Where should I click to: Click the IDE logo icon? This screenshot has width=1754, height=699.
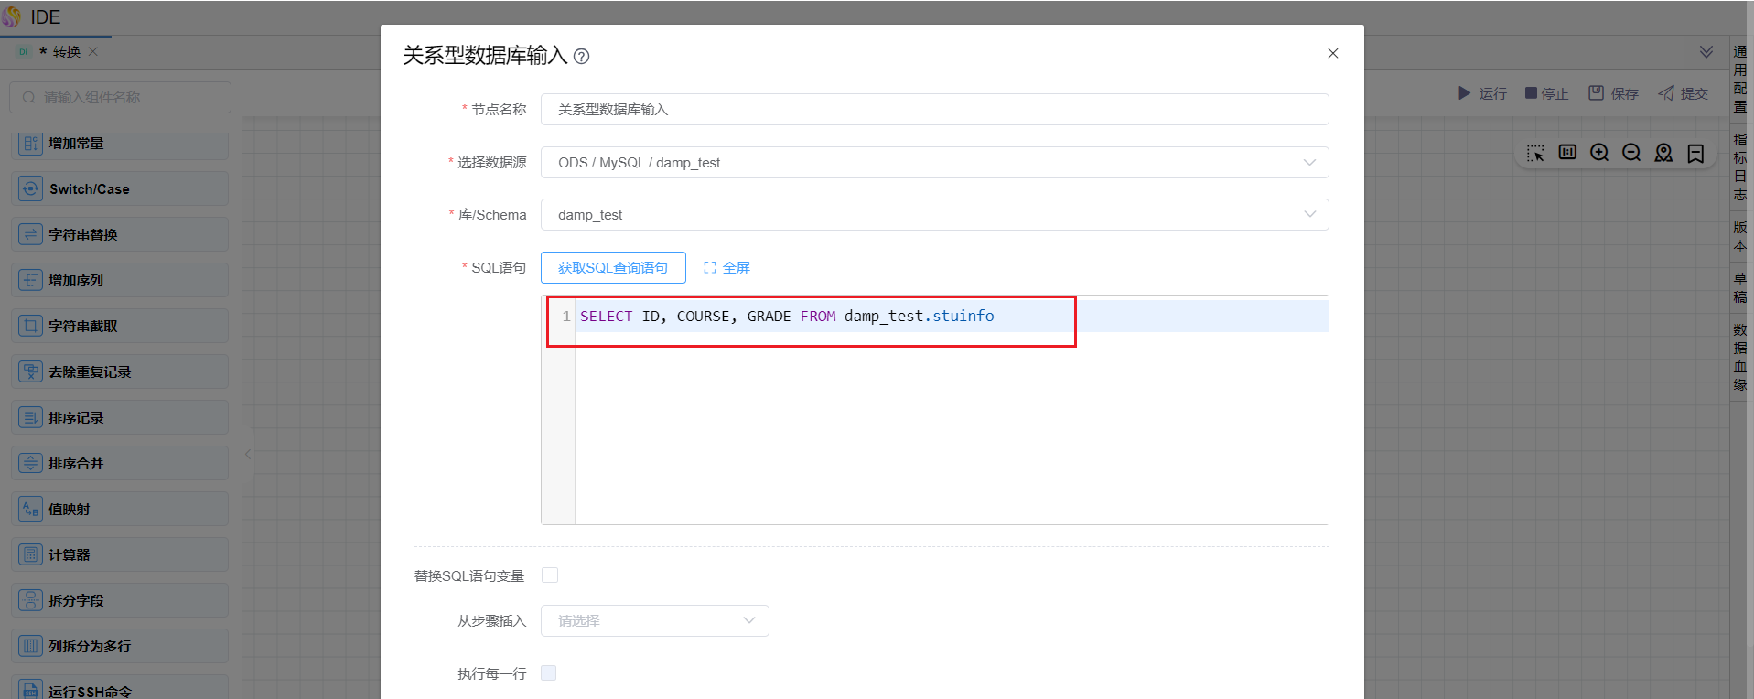point(12,16)
